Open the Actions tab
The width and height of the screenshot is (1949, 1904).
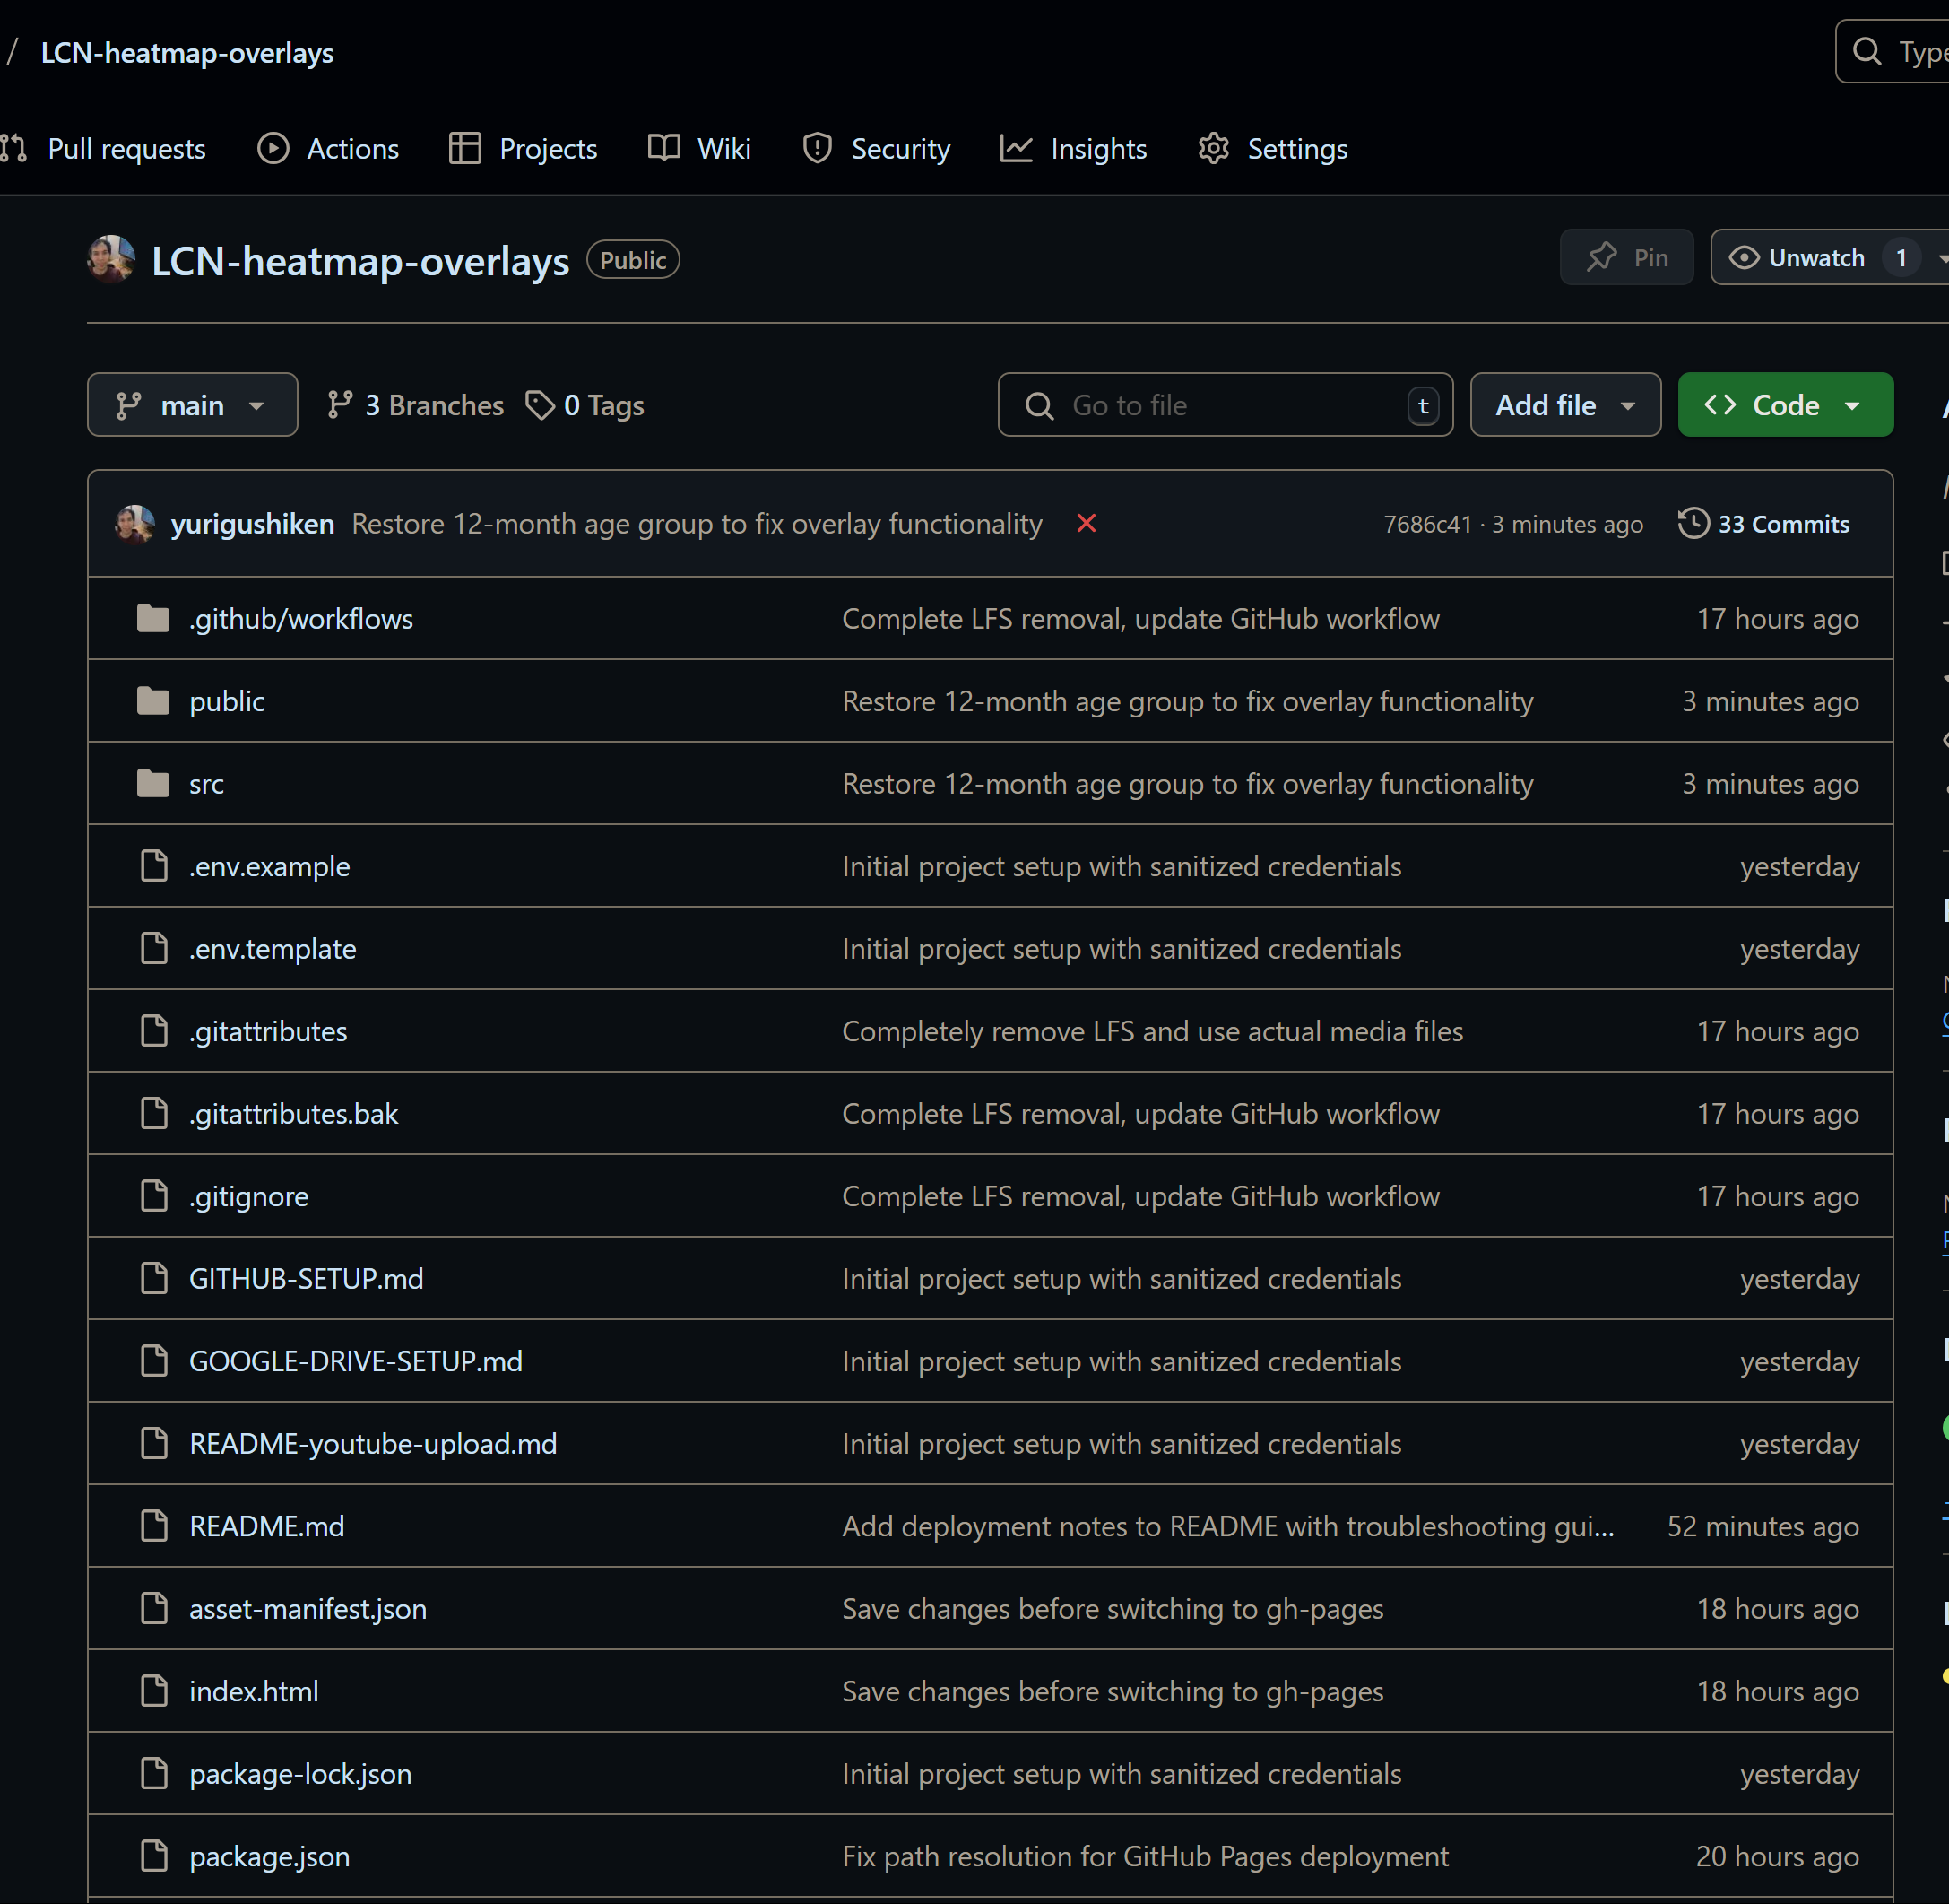pos(328,149)
